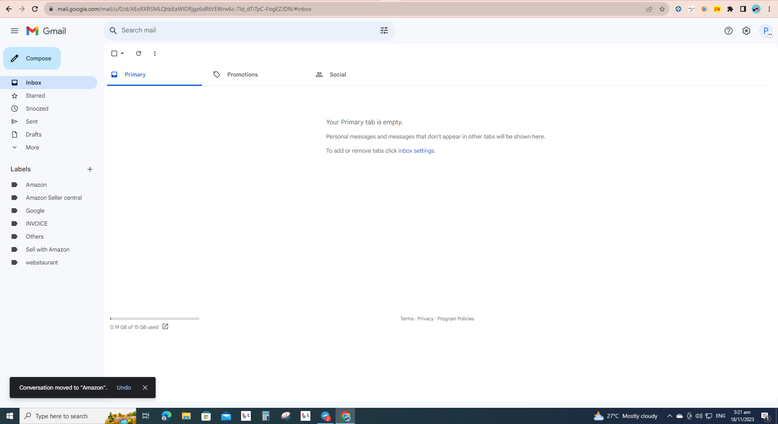Viewport: 778px width, 424px height.
Task: Open the Amazon label
Action: (x=49, y=185)
